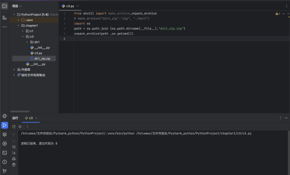
Task: Rerun c3 using the rerun icon
Action: [14, 126]
